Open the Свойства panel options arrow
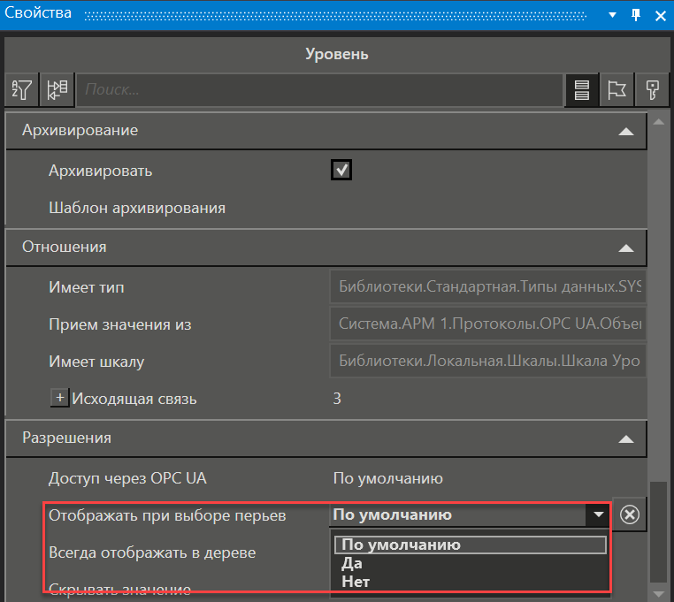The height and width of the screenshot is (602, 674). [x=614, y=15]
